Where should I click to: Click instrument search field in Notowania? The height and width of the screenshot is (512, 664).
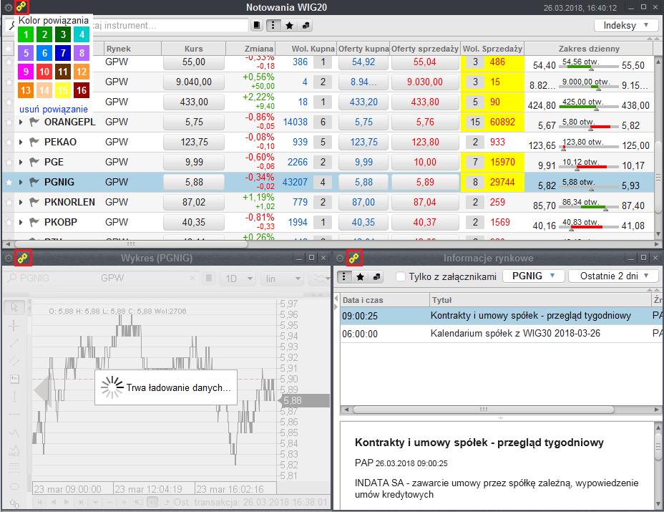170,26
